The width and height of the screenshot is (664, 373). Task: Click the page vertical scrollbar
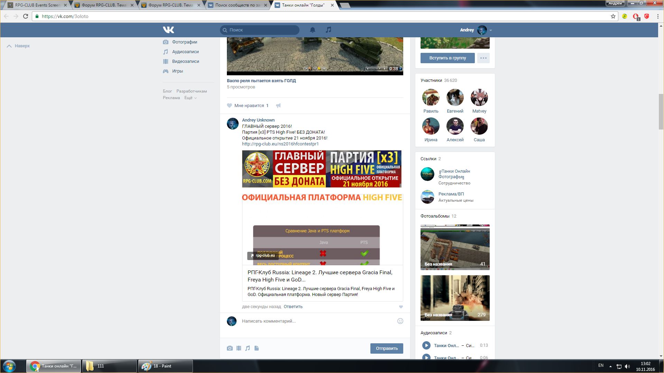click(x=661, y=112)
